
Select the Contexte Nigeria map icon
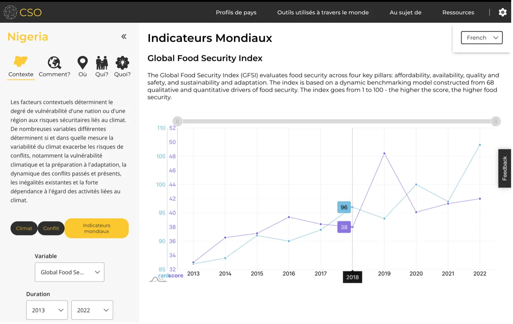21,62
